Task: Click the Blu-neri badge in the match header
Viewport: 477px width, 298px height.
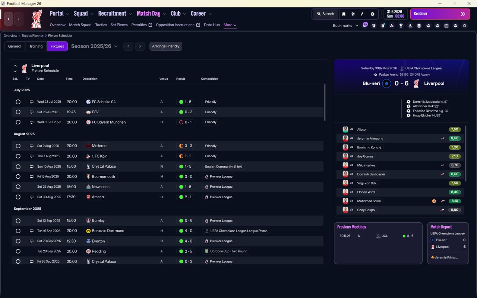Action: (x=387, y=83)
